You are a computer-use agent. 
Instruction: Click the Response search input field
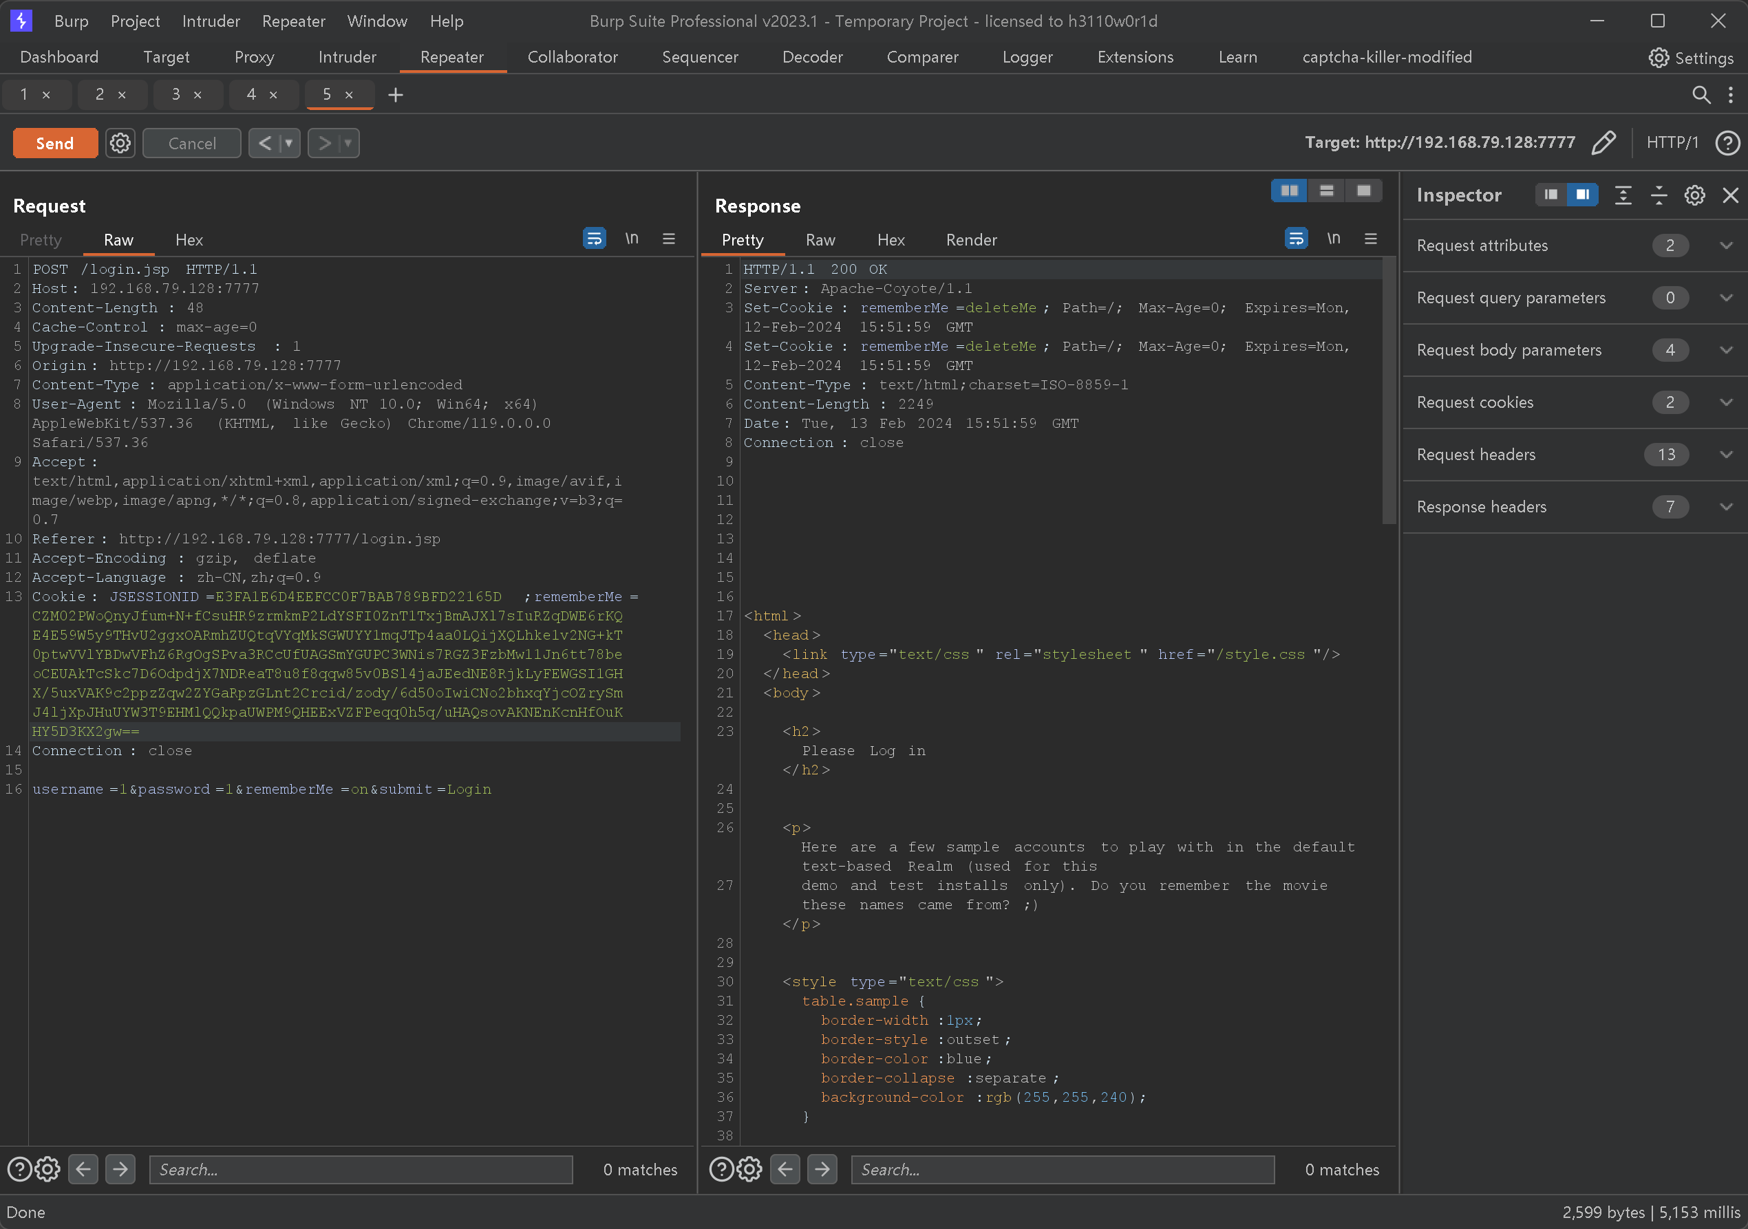(x=1062, y=1170)
